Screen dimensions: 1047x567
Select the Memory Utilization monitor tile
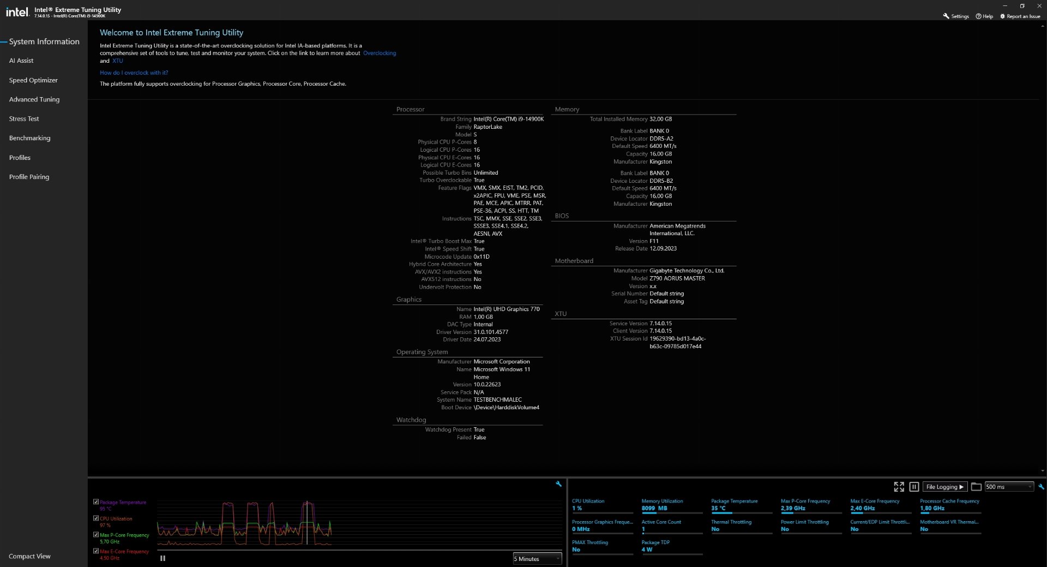[672, 505]
